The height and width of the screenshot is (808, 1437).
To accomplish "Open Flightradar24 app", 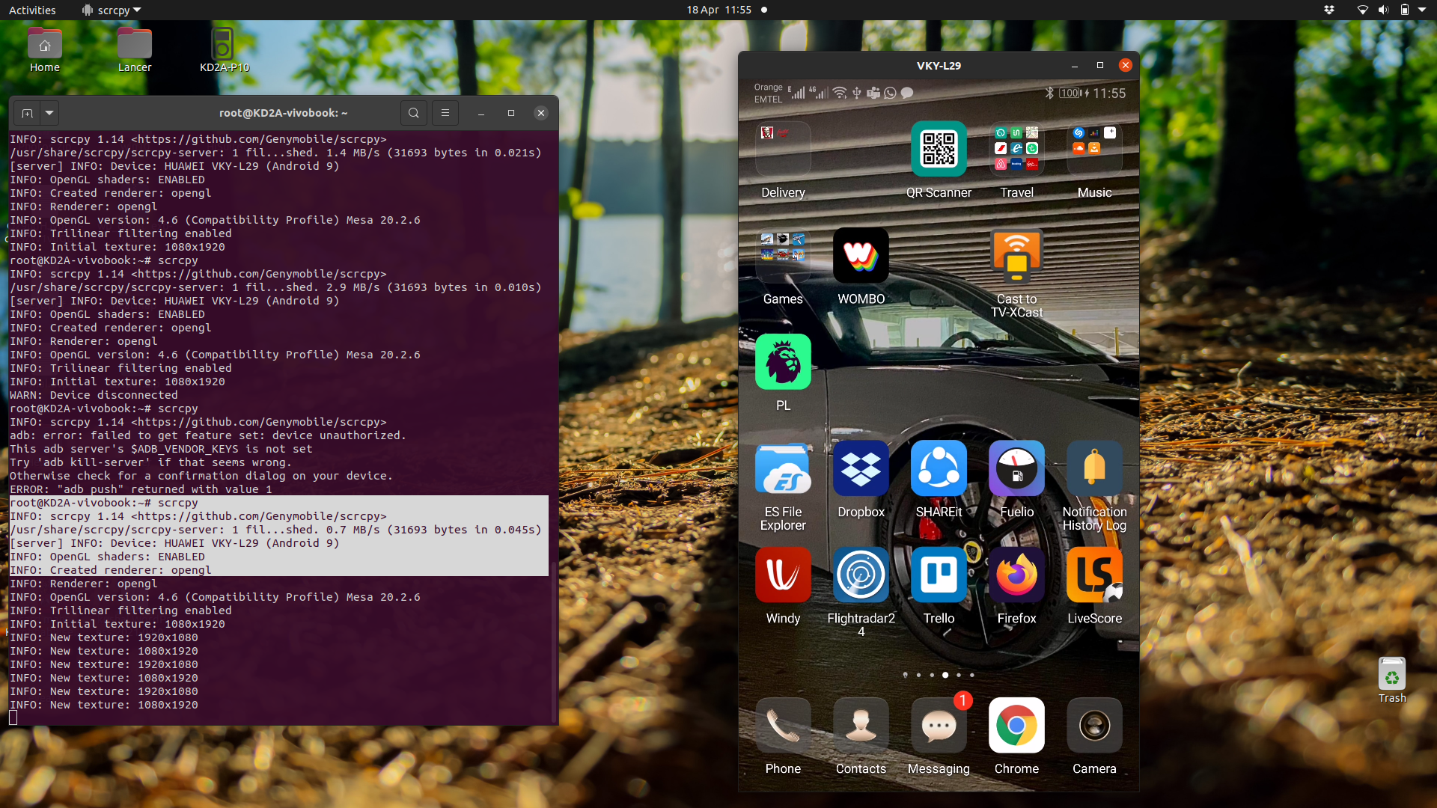I will click(861, 575).
